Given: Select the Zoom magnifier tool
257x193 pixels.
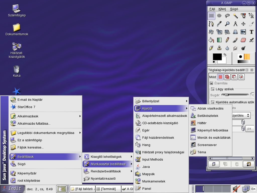Looking at the screenshot, I should (x=227, y=24).
